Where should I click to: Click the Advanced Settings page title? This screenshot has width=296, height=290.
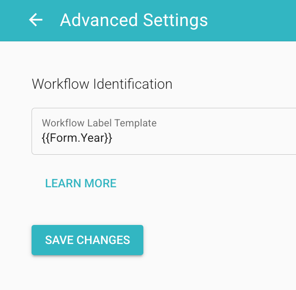pyautogui.click(x=134, y=20)
